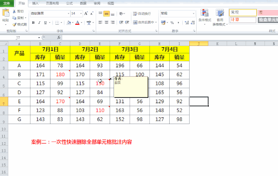Viewport: 278px width, 176px height.
Task: Open the font name dropdown
Action: [68, 13]
